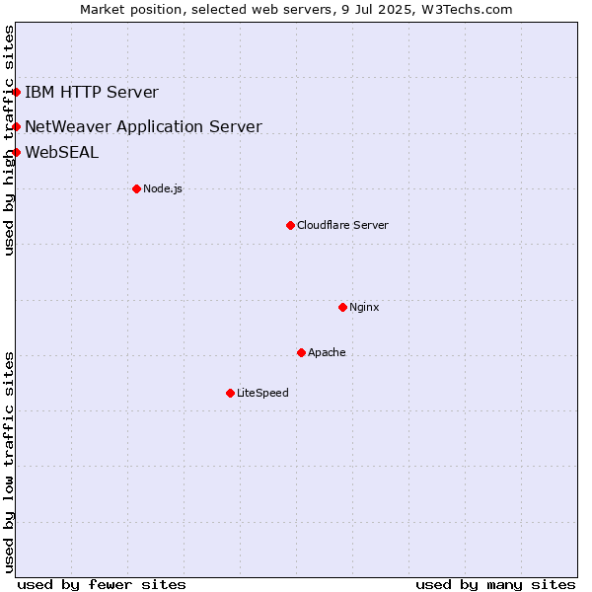This screenshot has height=592, width=592.
Task: Click the NetWeaver Application Server red marker
Action: coord(16,126)
